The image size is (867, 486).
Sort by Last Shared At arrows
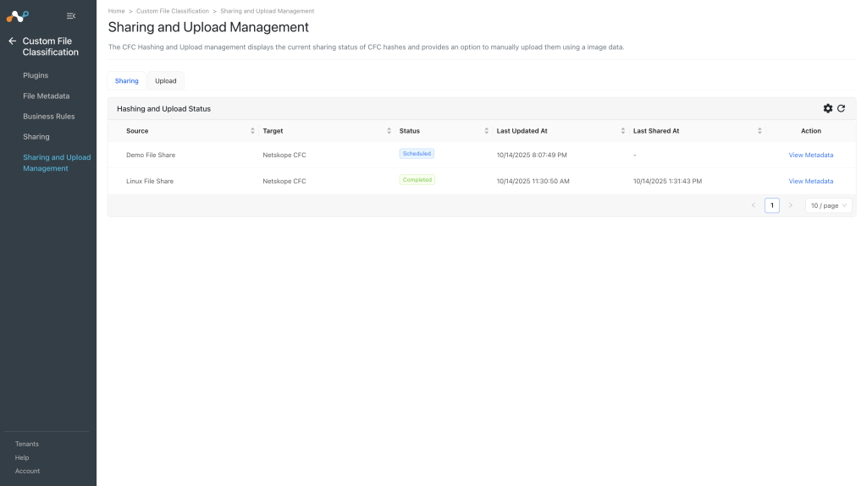[759, 131]
